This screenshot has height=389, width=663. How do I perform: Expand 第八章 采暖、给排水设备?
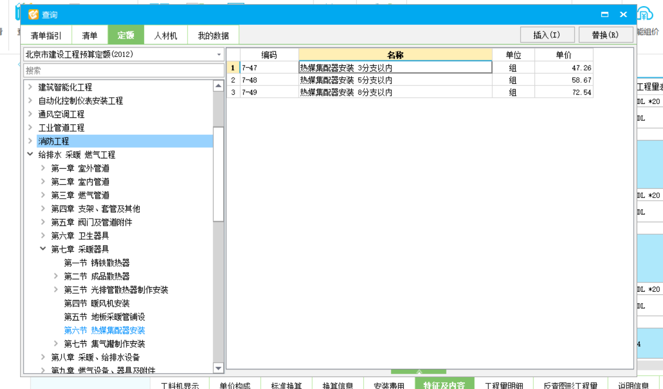tap(43, 357)
